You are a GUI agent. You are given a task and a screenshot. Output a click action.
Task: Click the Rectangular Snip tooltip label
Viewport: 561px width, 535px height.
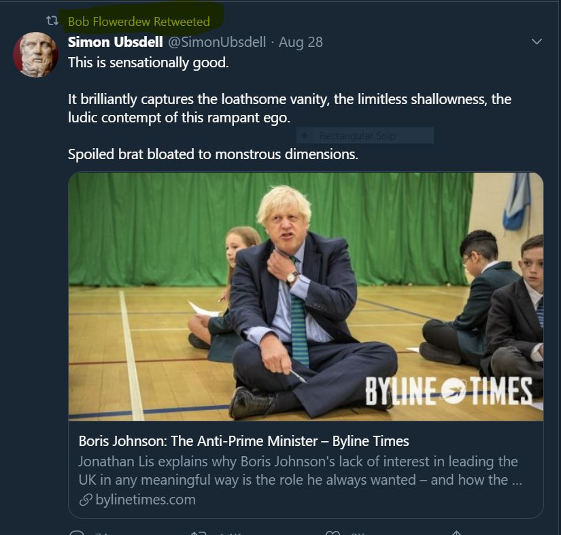click(357, 136)
